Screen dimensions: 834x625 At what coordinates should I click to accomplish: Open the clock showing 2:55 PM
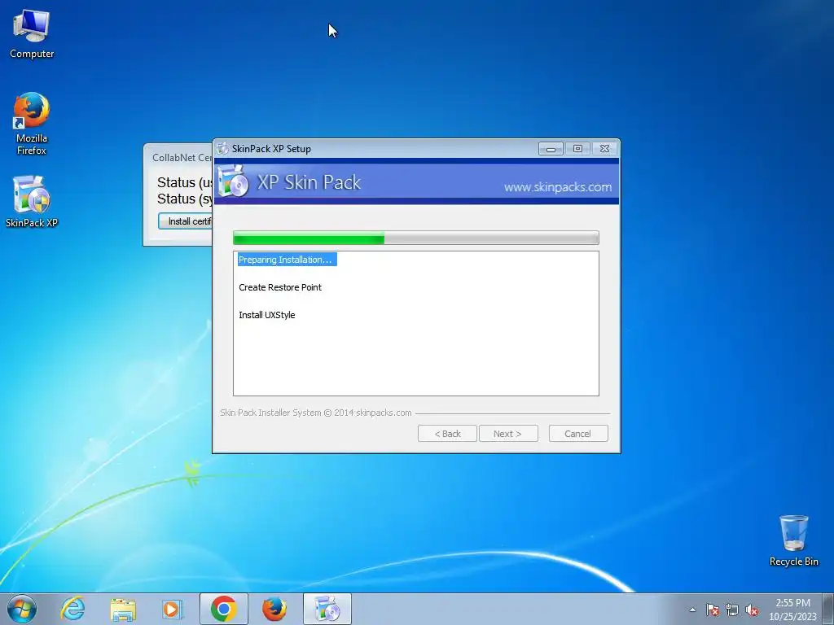(x=792, y=609)
